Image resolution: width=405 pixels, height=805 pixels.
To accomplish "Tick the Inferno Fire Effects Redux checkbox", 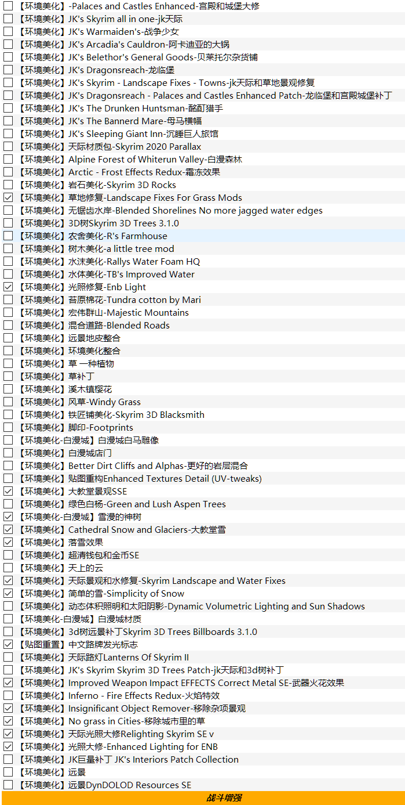I will [8, 695].
